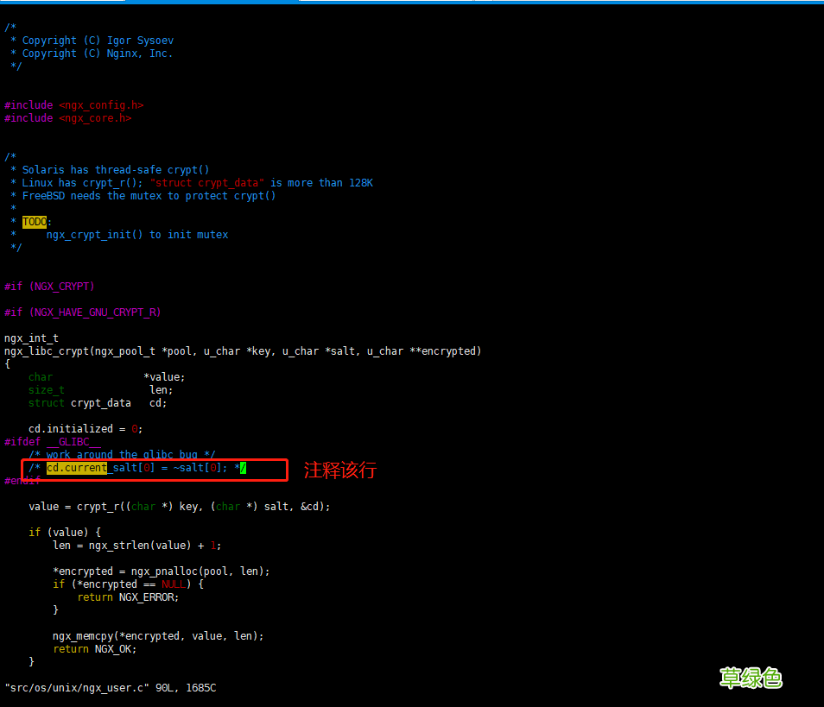Viewport: 824px width, 707px height.
Task: Click the green cursor block at line end
Action: click(x=243, y=468)
